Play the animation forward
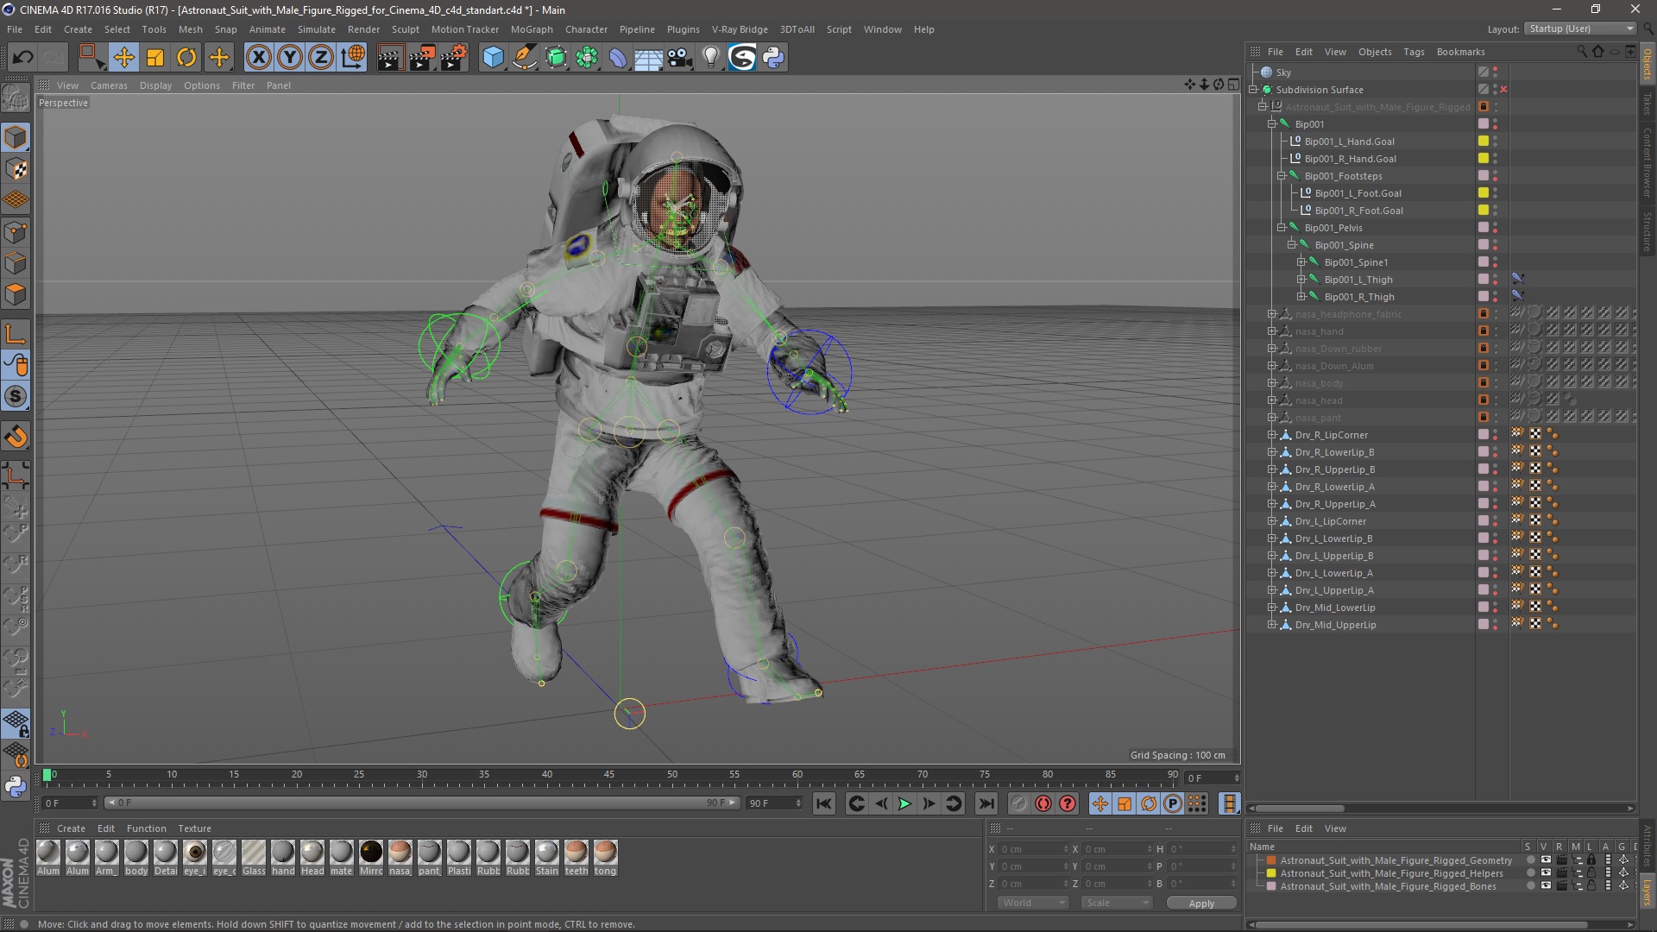1657x932 pixels. click(x=904, y=804)
